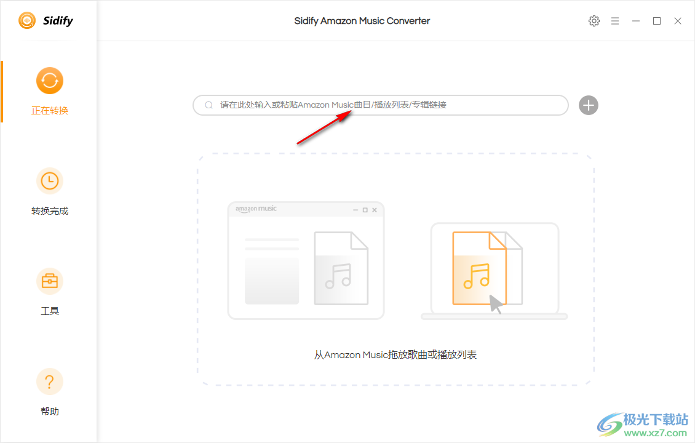Close the Sidify window
The image size is (695, 443).
pyautogui.click(x=677, y=21)
